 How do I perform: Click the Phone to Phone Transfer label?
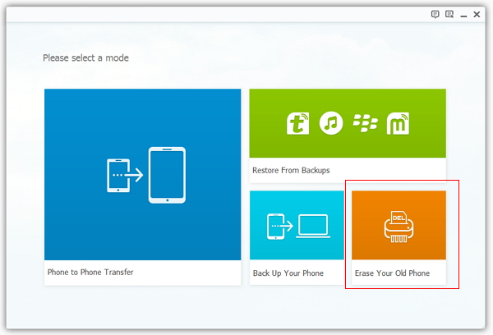90,272
